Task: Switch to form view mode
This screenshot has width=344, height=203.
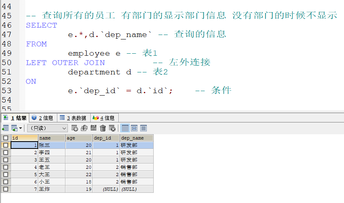Action: tap(134, 128)
